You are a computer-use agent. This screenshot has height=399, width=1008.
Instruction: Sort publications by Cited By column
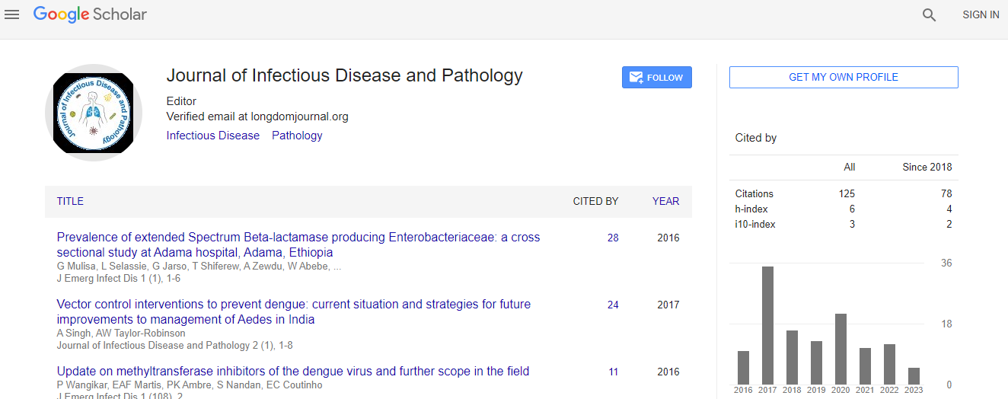click(x=595, y=202)
